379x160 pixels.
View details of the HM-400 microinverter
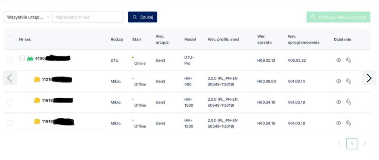pyautogui.click(x=338, y=81)
